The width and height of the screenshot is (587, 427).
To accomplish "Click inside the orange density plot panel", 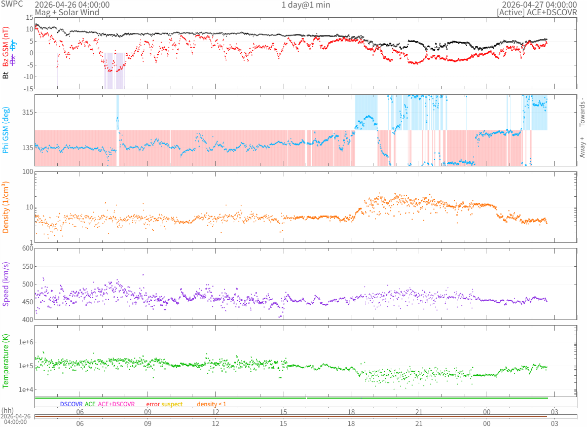I will (x=306, y=207).
